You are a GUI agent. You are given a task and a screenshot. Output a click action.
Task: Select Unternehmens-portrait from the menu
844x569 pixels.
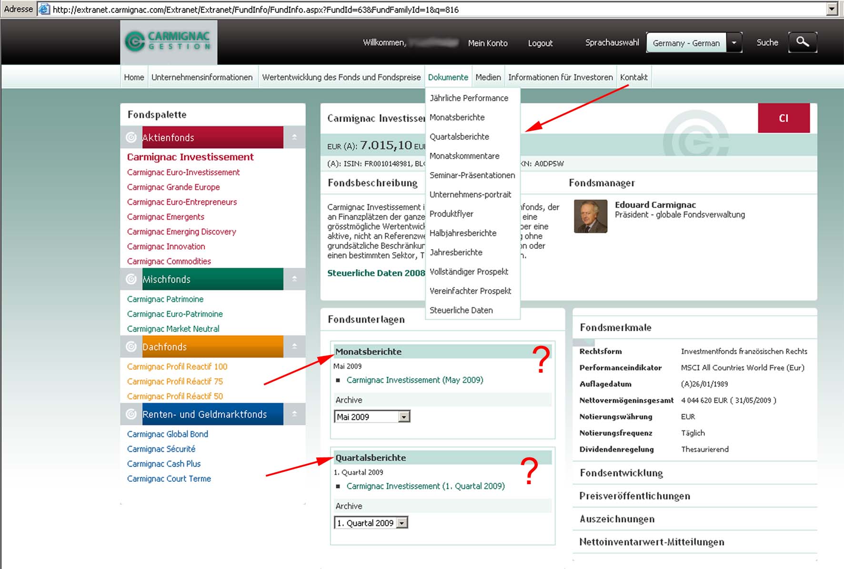[x=471, y=194]
